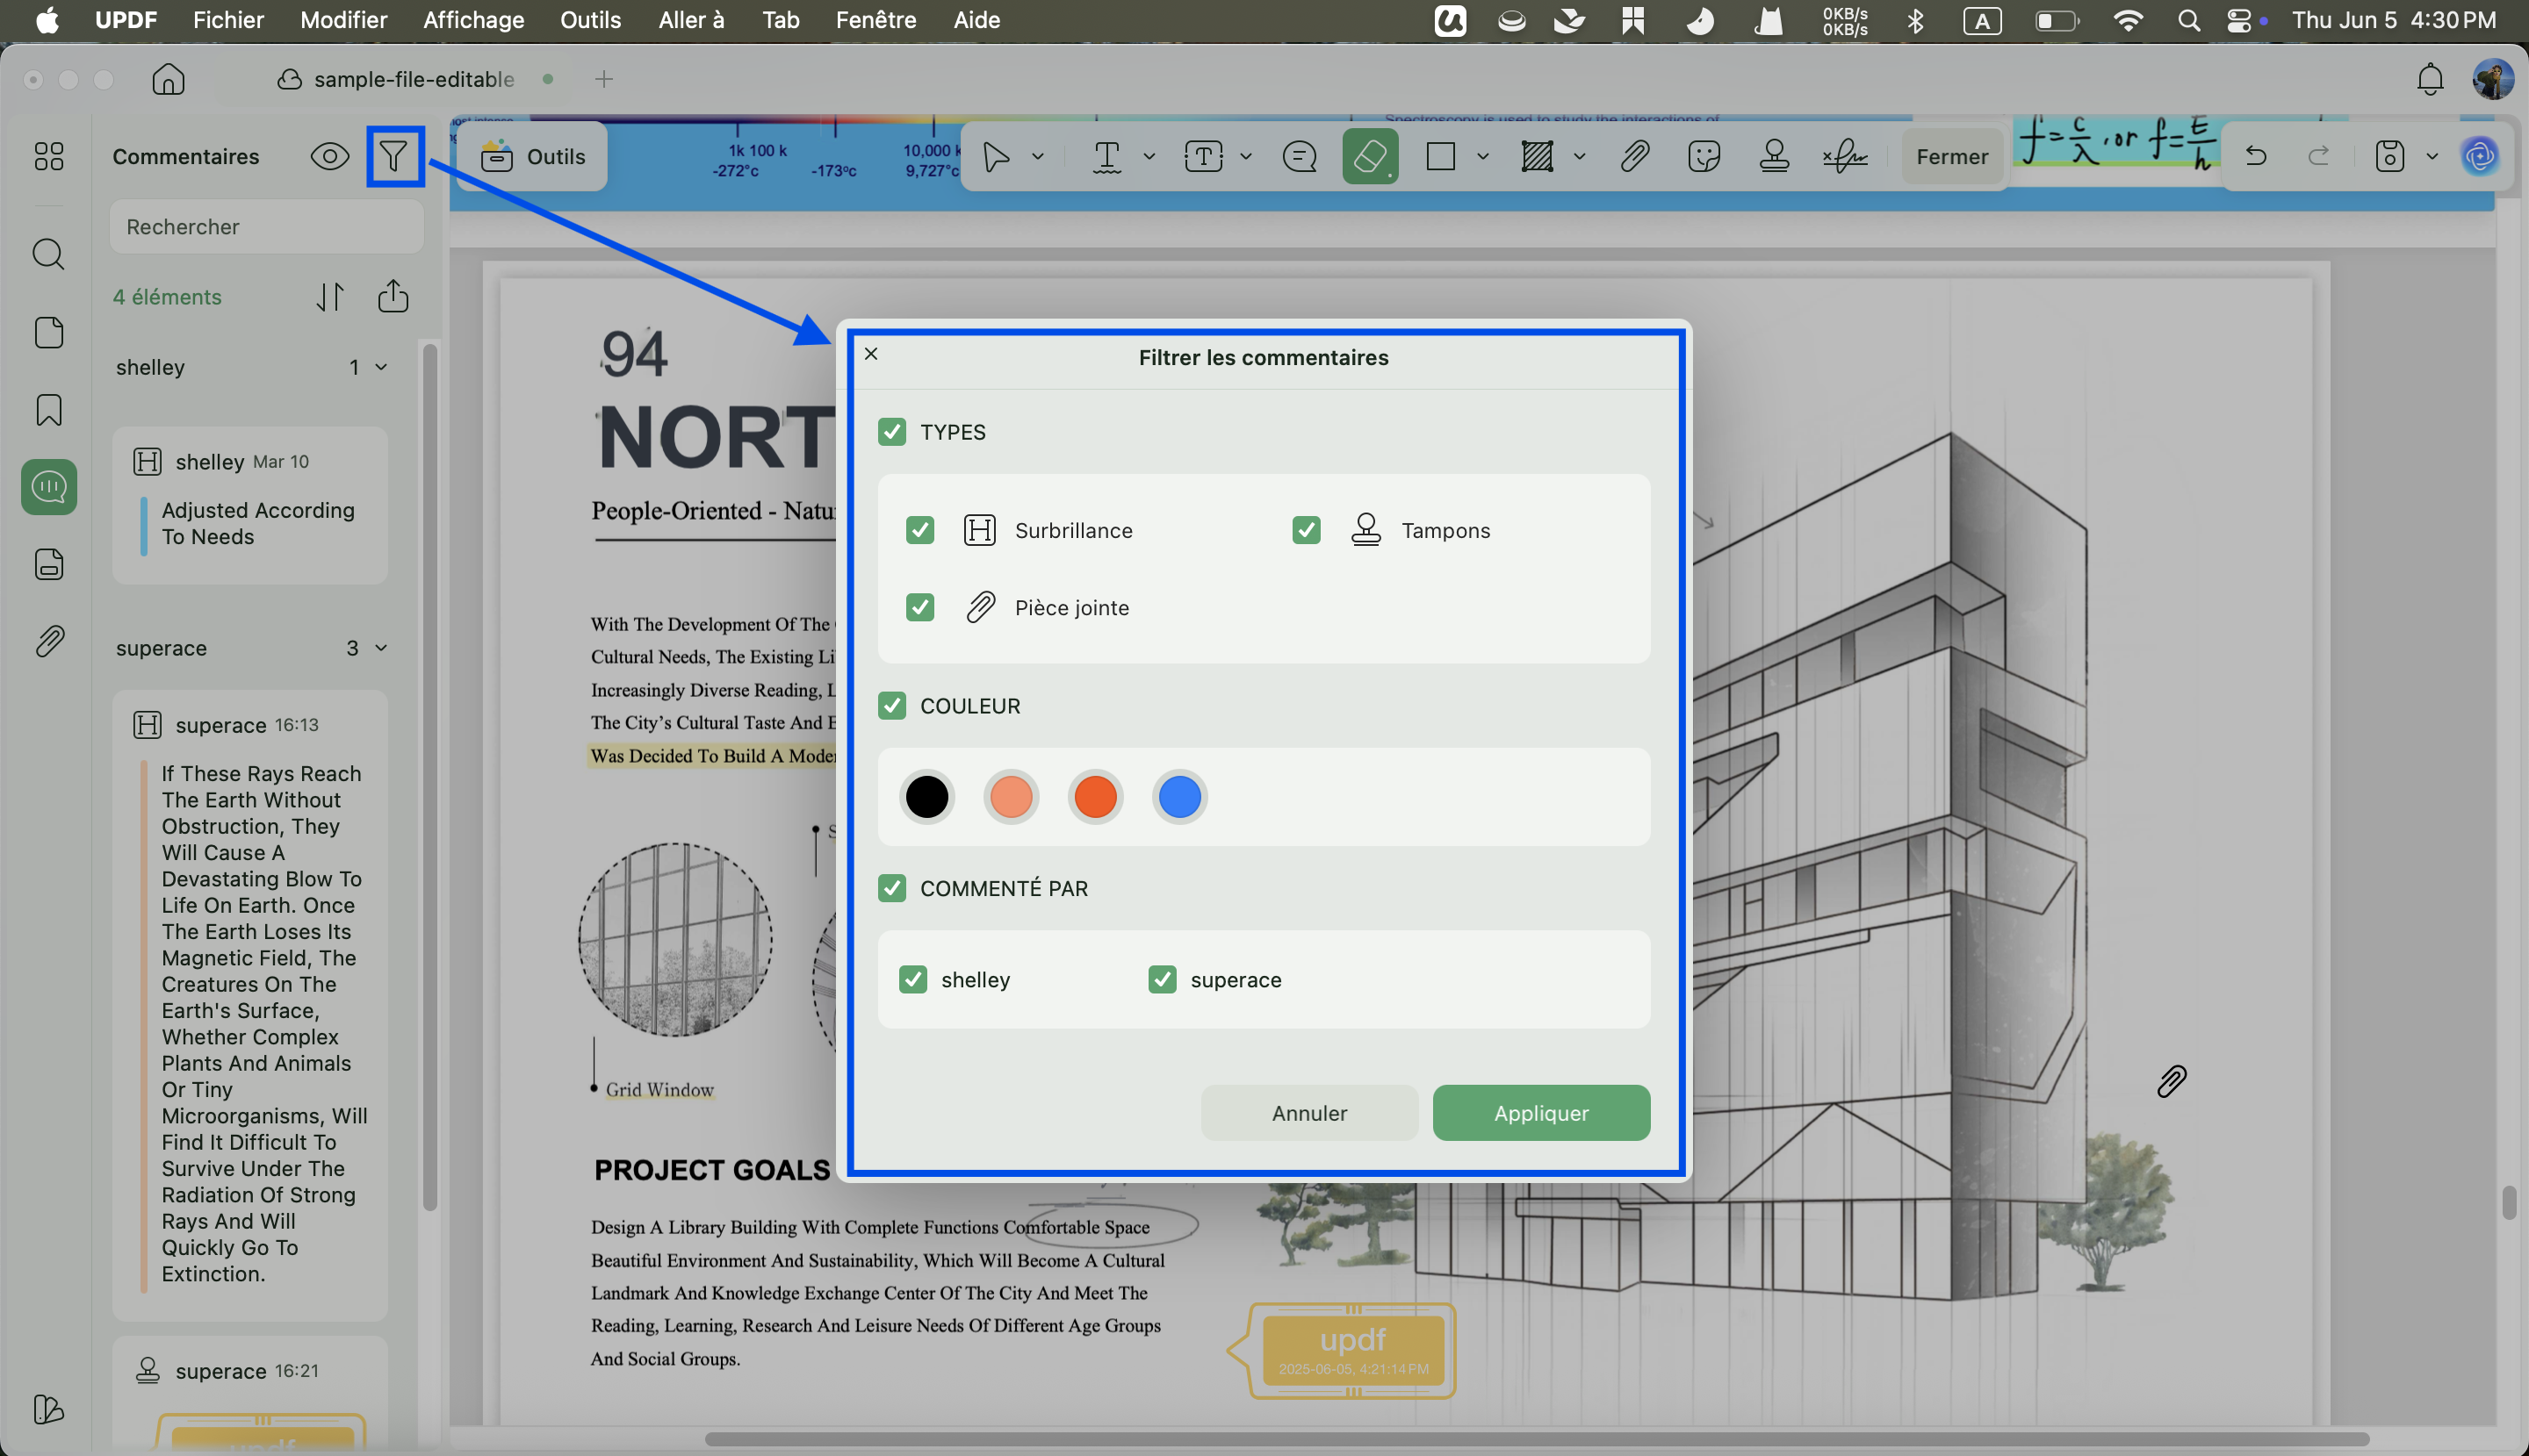
Task: Uncheck the Tampons type checkbox
Action: (1306, 530)
